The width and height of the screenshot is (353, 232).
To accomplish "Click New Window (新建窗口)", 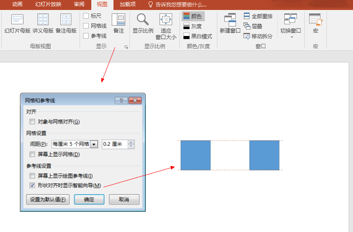I will point(230,23).
